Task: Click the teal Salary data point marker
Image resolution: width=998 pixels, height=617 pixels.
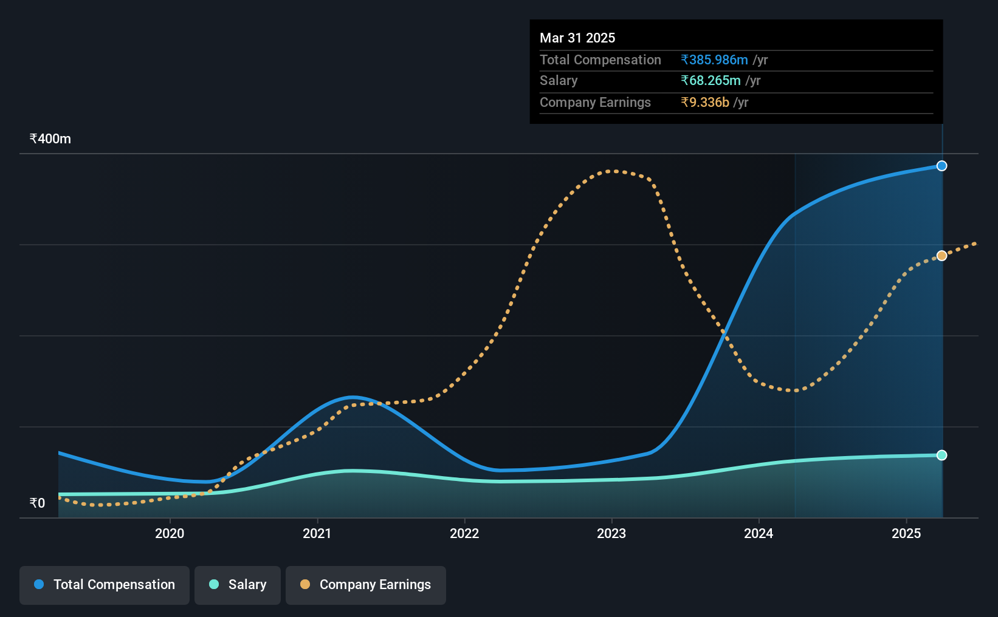Action: 941,455
